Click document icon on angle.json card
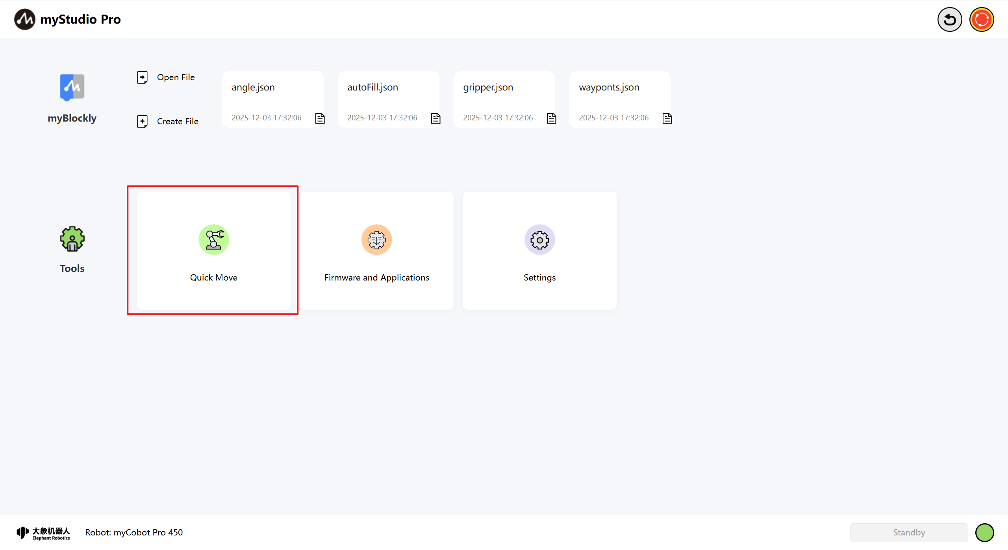 pyautogui.click(x=320, y=118)
